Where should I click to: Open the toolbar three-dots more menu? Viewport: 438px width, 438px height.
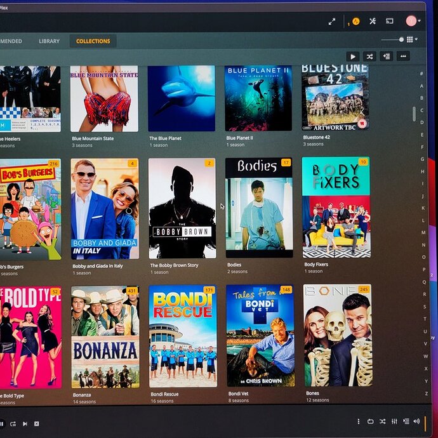403,56
